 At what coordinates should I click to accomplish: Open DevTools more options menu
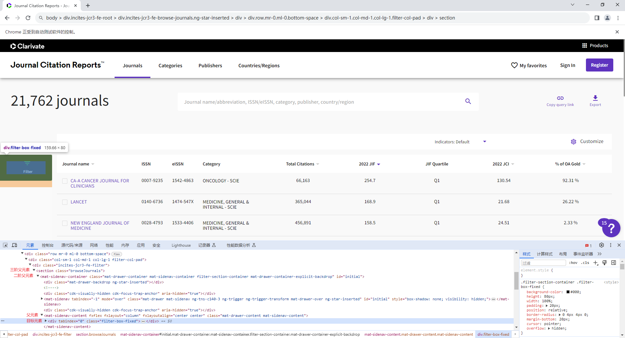pyautogui.click(x=611, y=245)
